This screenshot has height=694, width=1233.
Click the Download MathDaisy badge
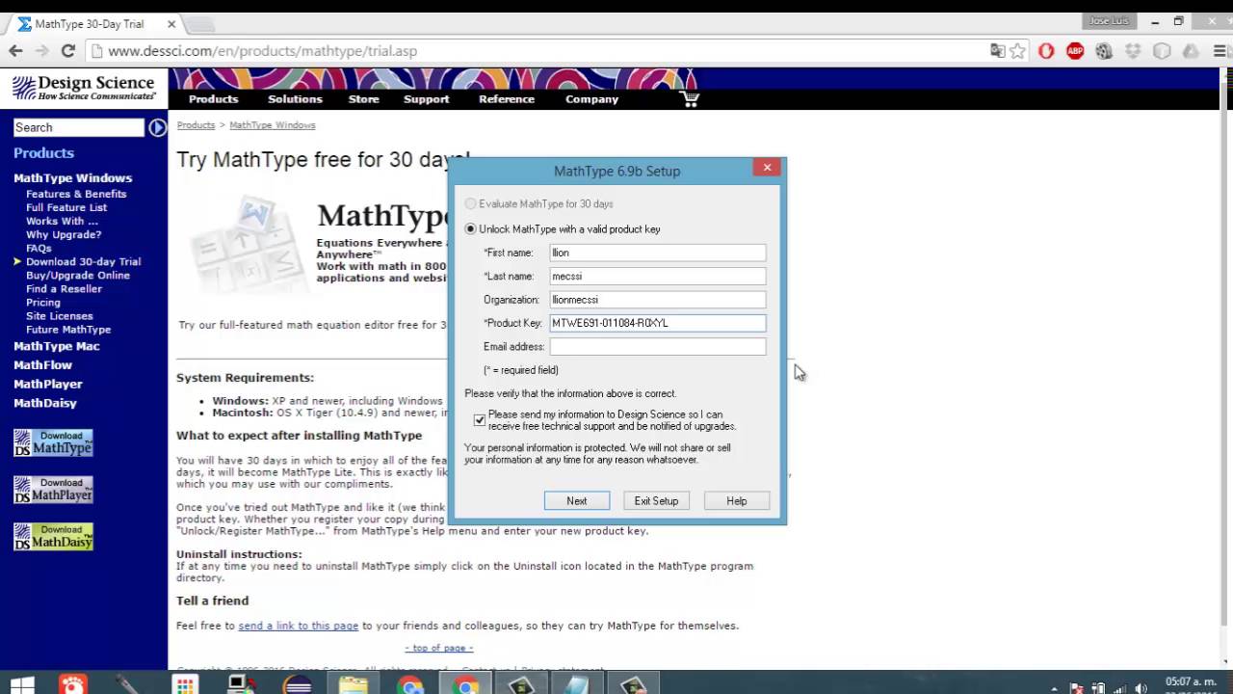coord(53,537)
